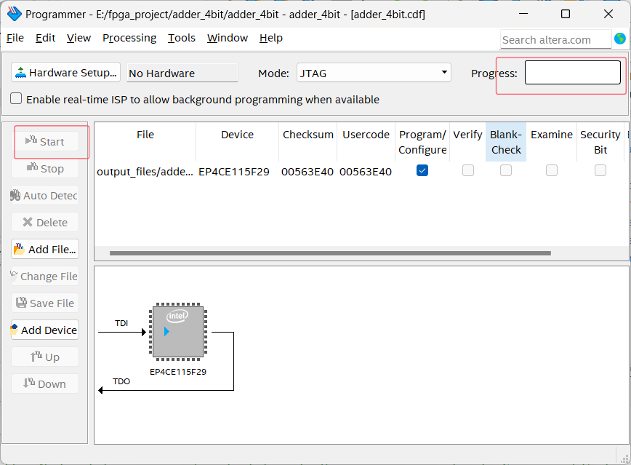Enable Blank-Check checkbox for EP4CE115F29
The width and height of the screenshot is (631, 465).
point(506,170)
